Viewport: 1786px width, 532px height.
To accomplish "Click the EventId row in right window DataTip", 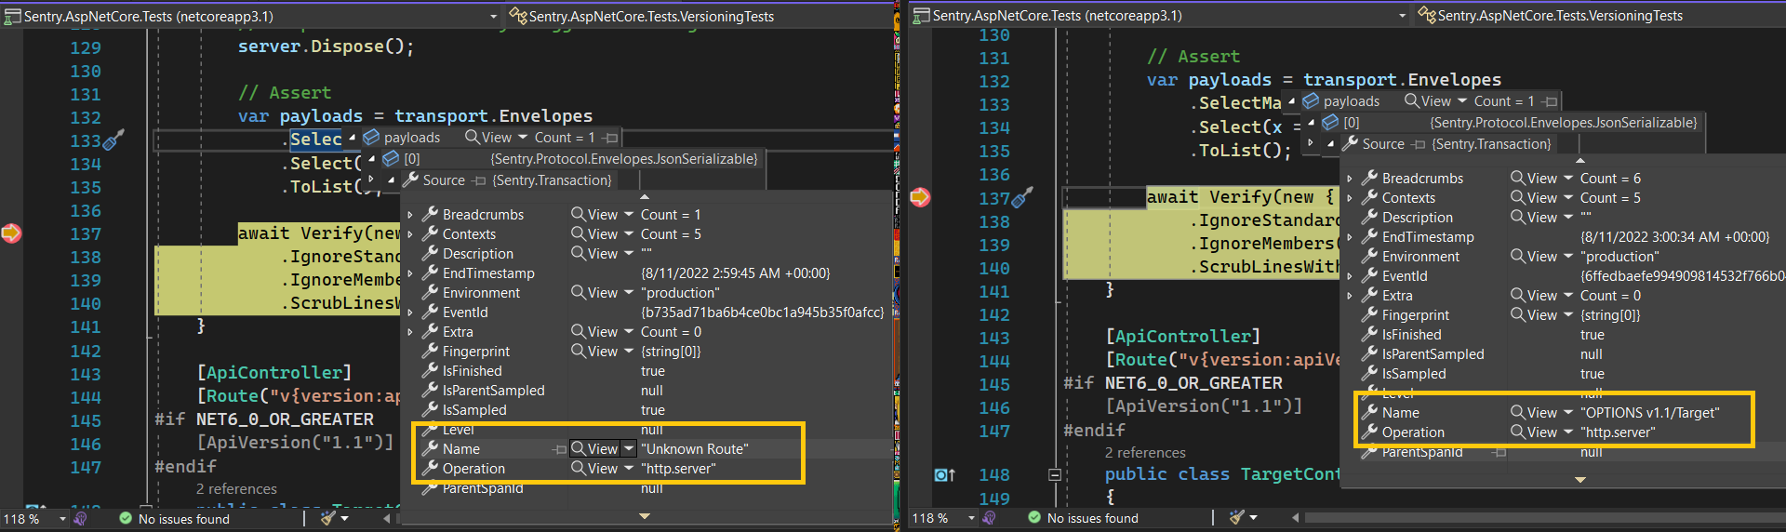I will click(1565, 275).
